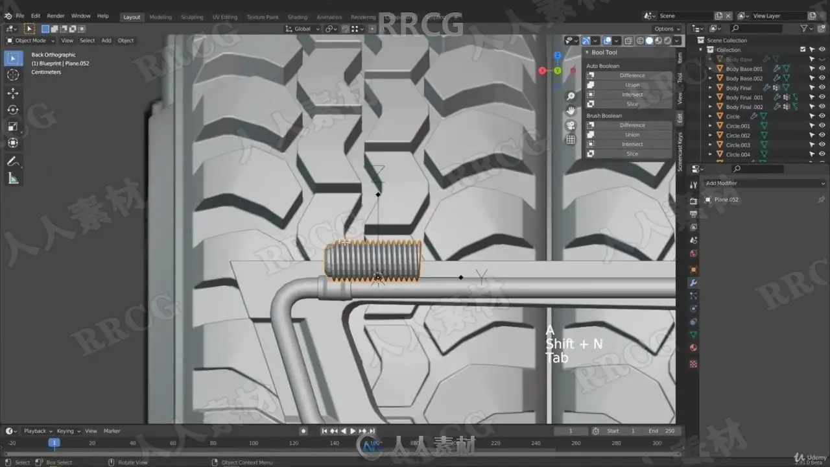Viewport: 830px width, 467px height.
Task: Open Global transform orientation dropdown
Action: pyautogui.click(x=303, y=29)
